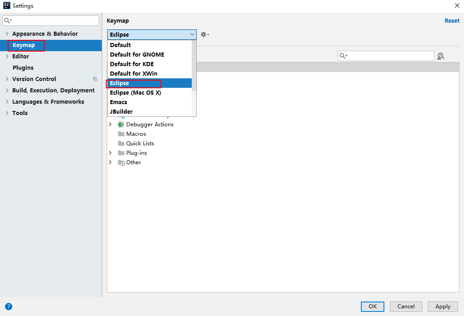
Task: Click the keymap dropdown list scrollbar
Action: point(194,66)
